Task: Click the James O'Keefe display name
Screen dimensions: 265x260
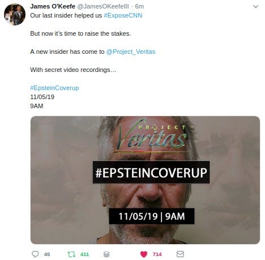Action: click(53, 6)
